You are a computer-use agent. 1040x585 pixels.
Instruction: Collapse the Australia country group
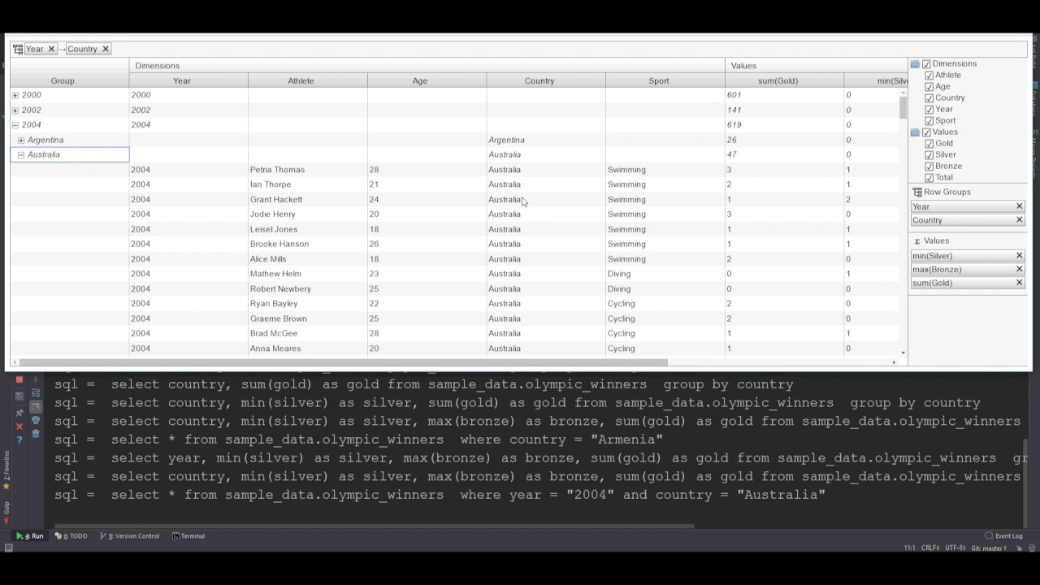[21, 154]
